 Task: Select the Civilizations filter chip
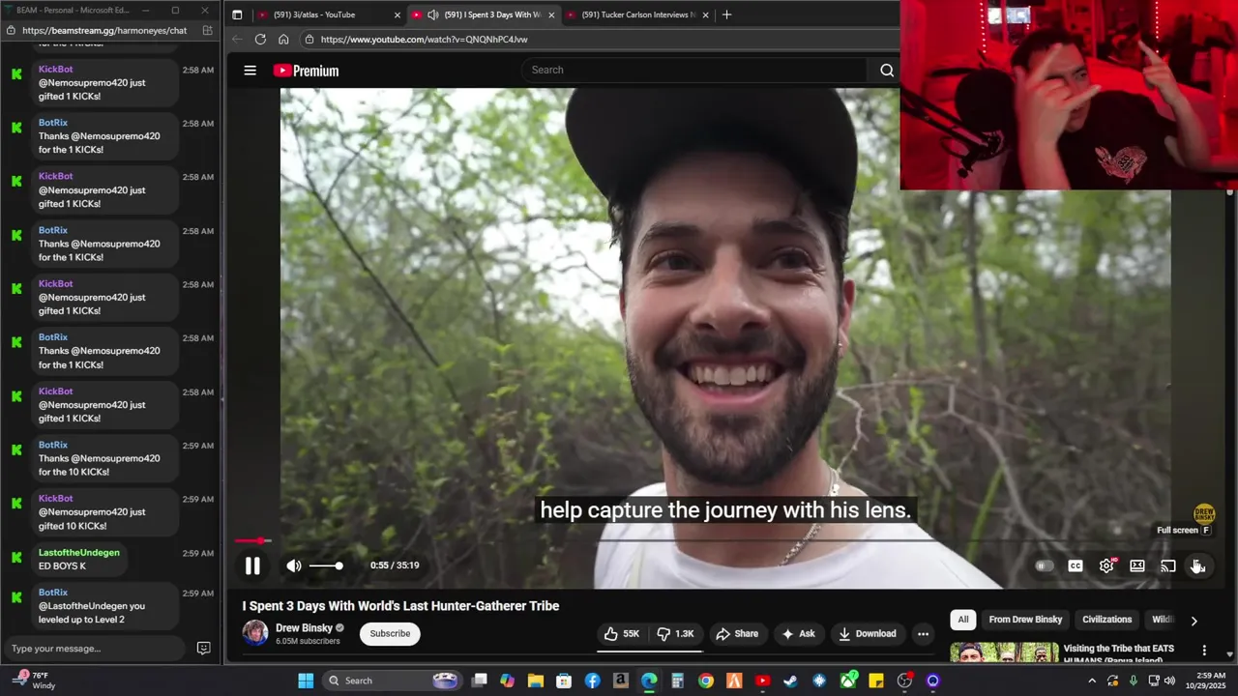[1106, 620]
